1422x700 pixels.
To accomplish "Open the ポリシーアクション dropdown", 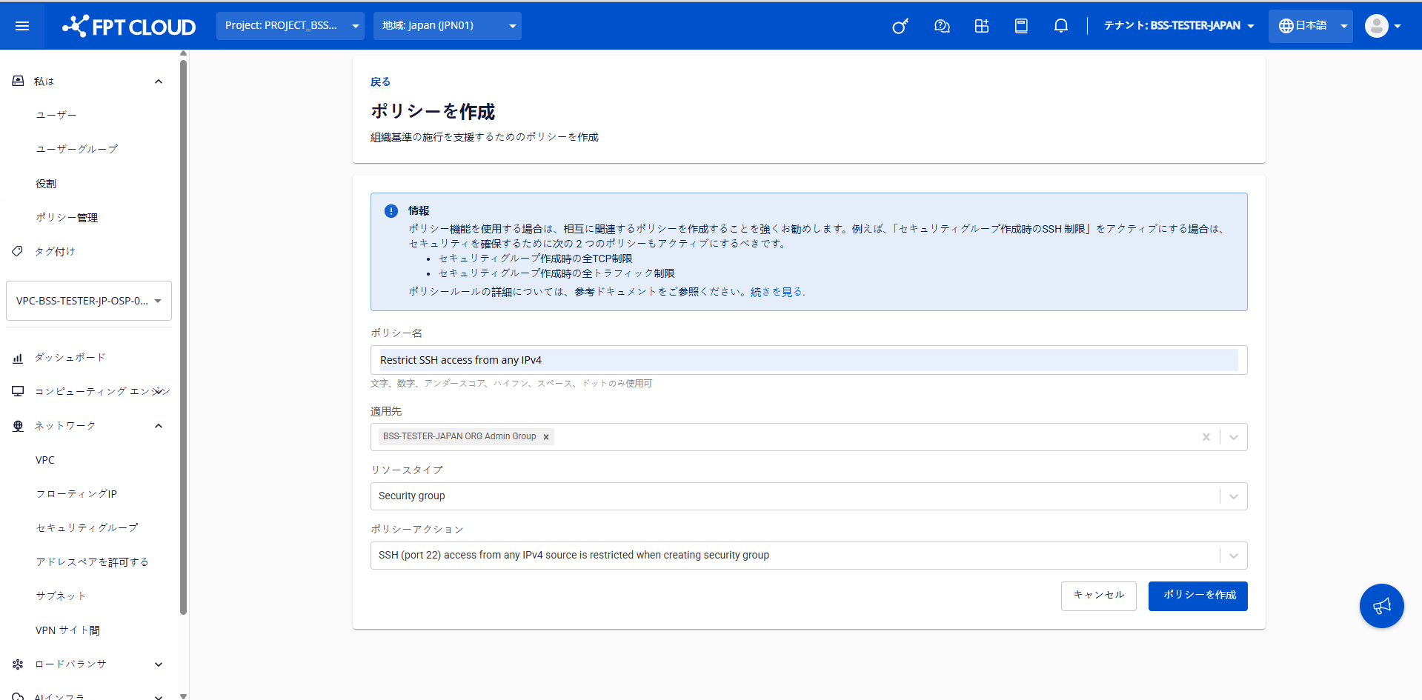I will coord(809,556).
